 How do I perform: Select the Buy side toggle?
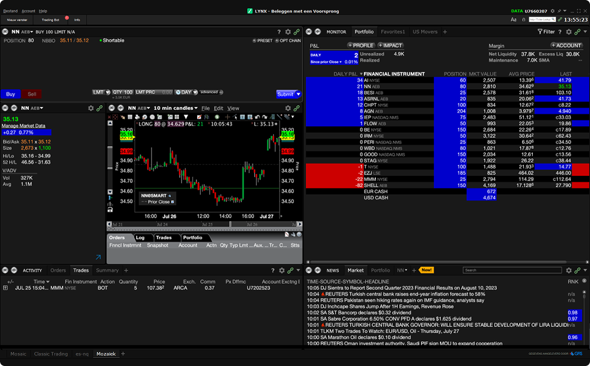(x=11, y=94)
